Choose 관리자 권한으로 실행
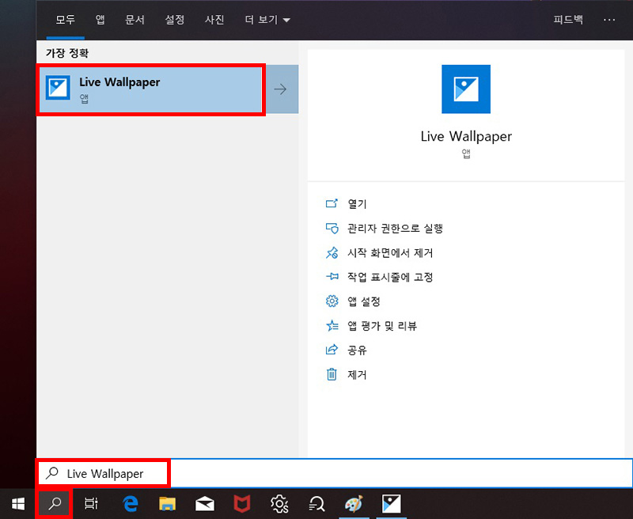The width and height of the screenshot is (633, 519). [x=385, y=229]
